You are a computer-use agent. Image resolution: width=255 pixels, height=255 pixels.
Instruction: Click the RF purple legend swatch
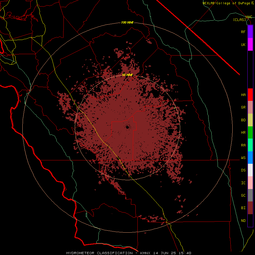point(250,32)
